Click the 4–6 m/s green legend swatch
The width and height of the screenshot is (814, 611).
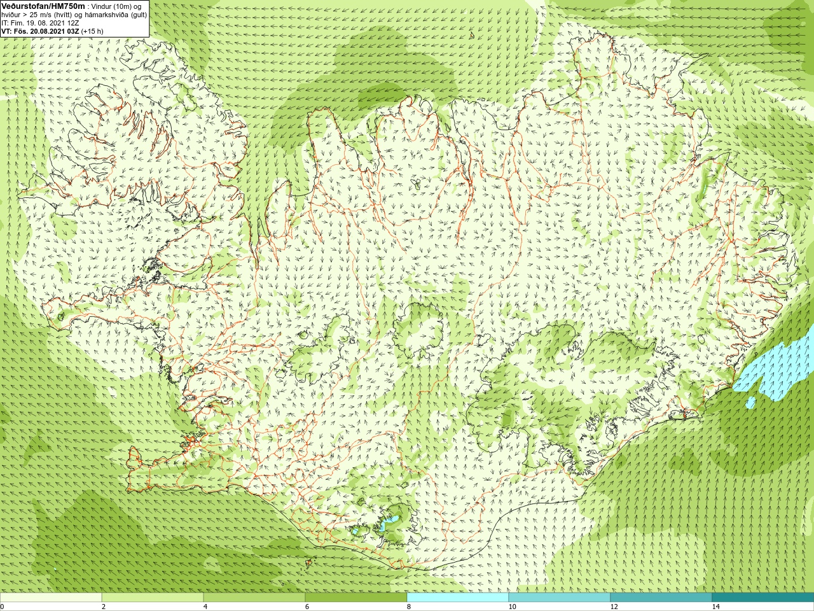(254, 598)
